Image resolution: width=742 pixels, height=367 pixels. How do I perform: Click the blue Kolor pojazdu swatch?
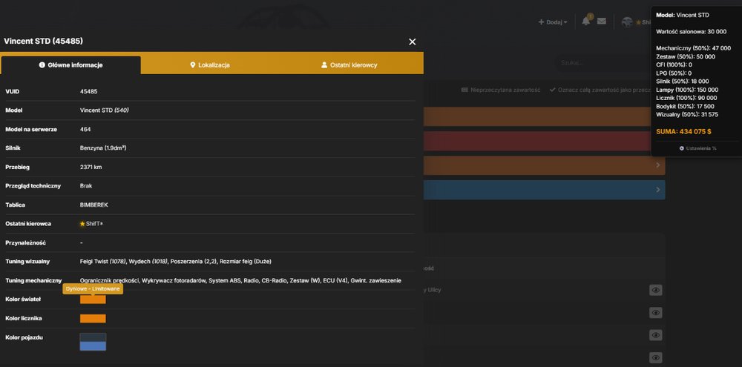[x=93, y=346]
